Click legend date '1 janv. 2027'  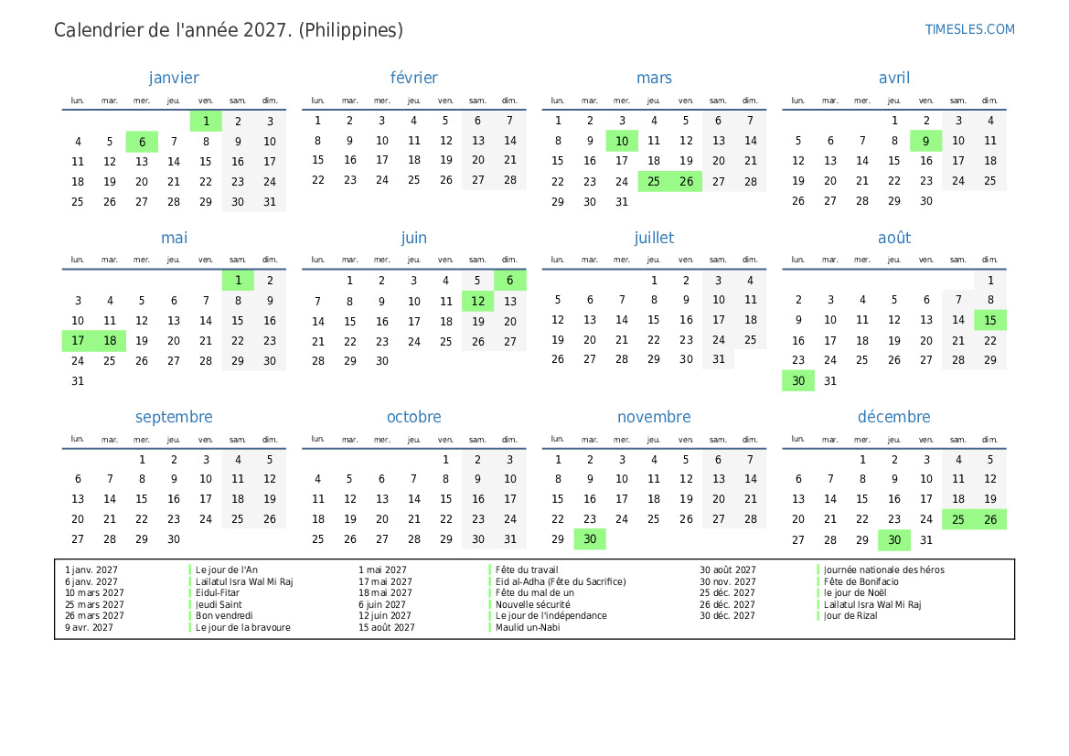(x=91, y=570)
